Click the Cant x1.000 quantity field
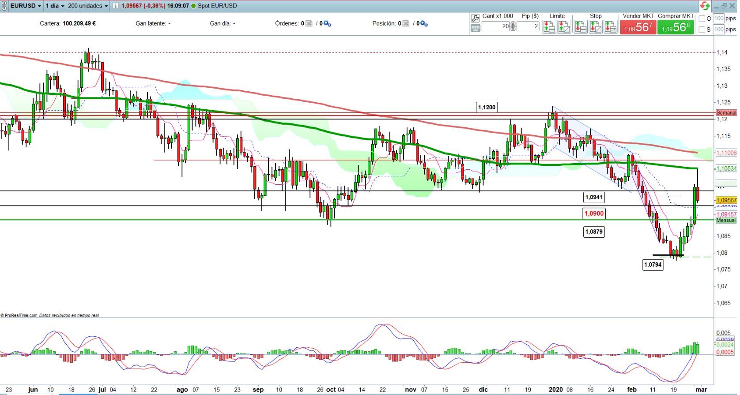 click(x=495, y=26)
